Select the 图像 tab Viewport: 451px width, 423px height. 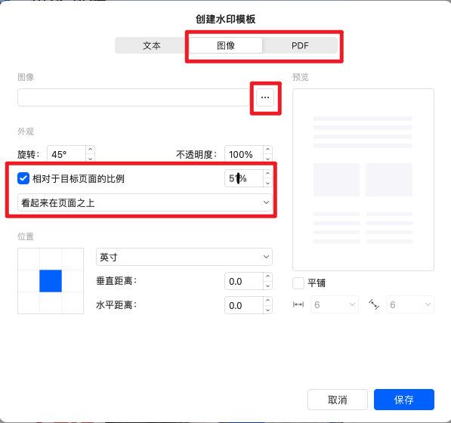pyautogui.click(x=226, y=45)
